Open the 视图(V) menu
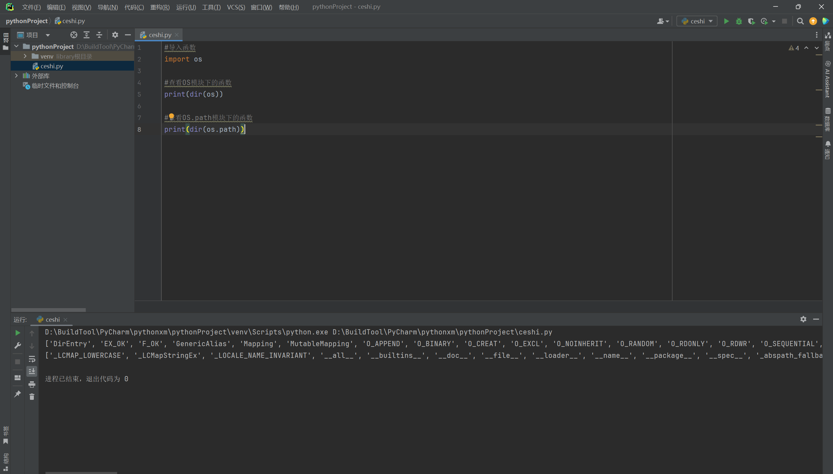833x474 pixels. [81, 7]
